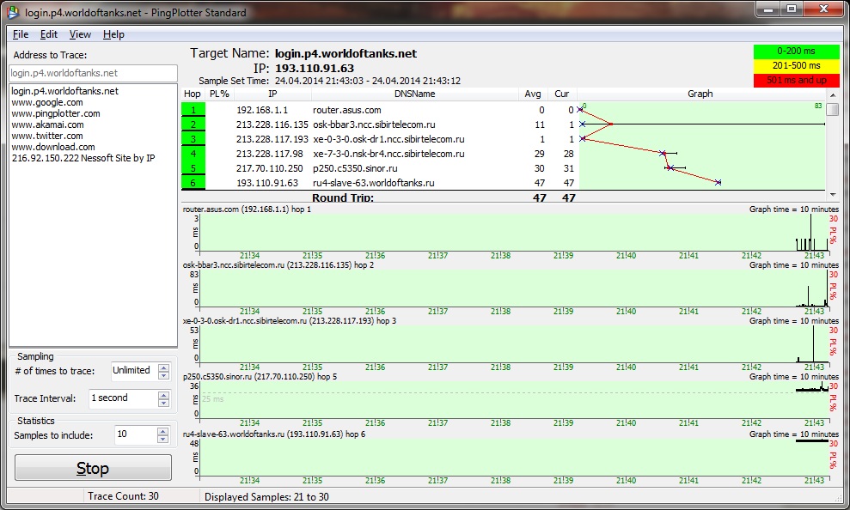Open the View menu
Viewport: 850px width, 510px height.
click(80, 34)
